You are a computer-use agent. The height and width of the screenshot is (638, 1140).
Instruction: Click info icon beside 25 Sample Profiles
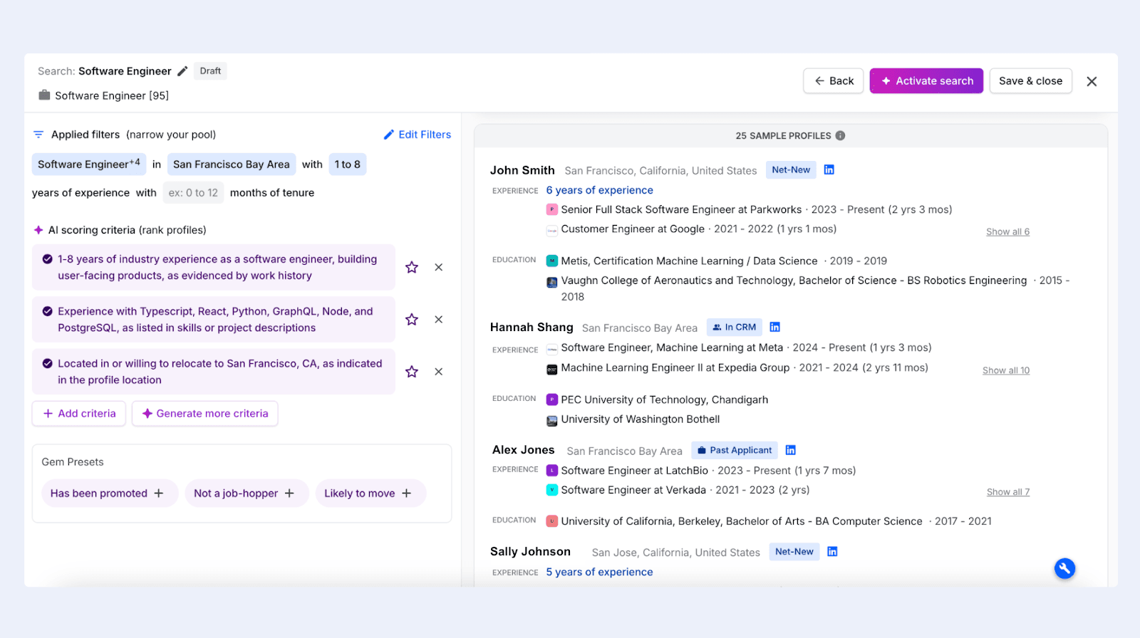tap(841, 135)
